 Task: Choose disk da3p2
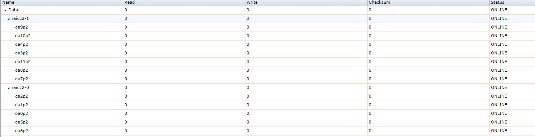pyautogui.click(x=21, y=53)
